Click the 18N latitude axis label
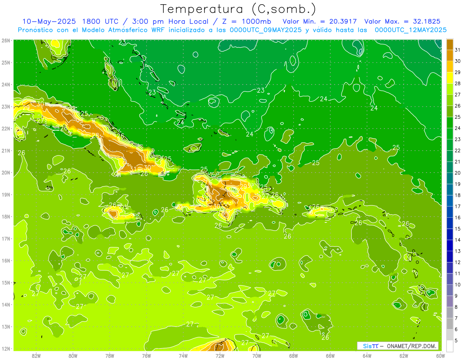This screenshot has height=361, width=468. pyautogui.click(x=5, y=217)
